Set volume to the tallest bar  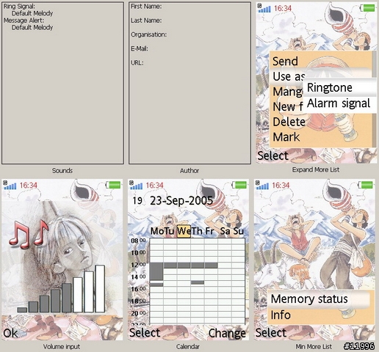tap(100, 289)
